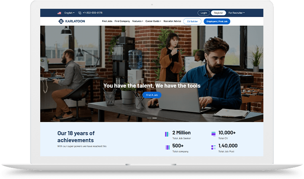Advance carousel with right arrow
The width and height of the screenshot is (304, 179).
pyautogui.click(x=247, y=74)
